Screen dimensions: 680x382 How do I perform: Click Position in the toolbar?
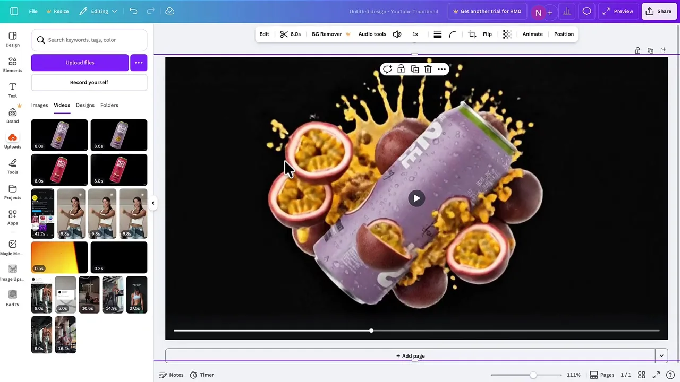click(x=564, y=34)
